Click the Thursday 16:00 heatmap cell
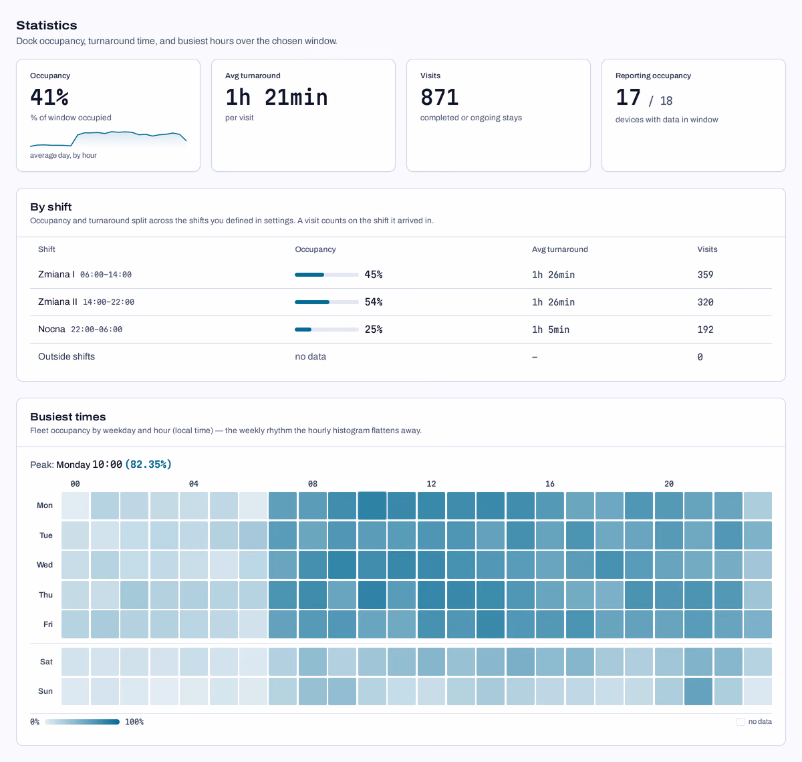802x762 pixels. click(550, 595)
